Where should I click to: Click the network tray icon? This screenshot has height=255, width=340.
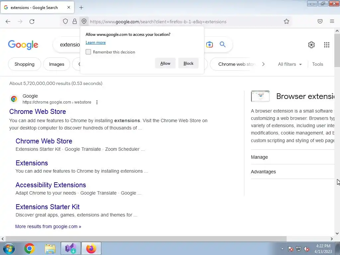pos(298,249)
